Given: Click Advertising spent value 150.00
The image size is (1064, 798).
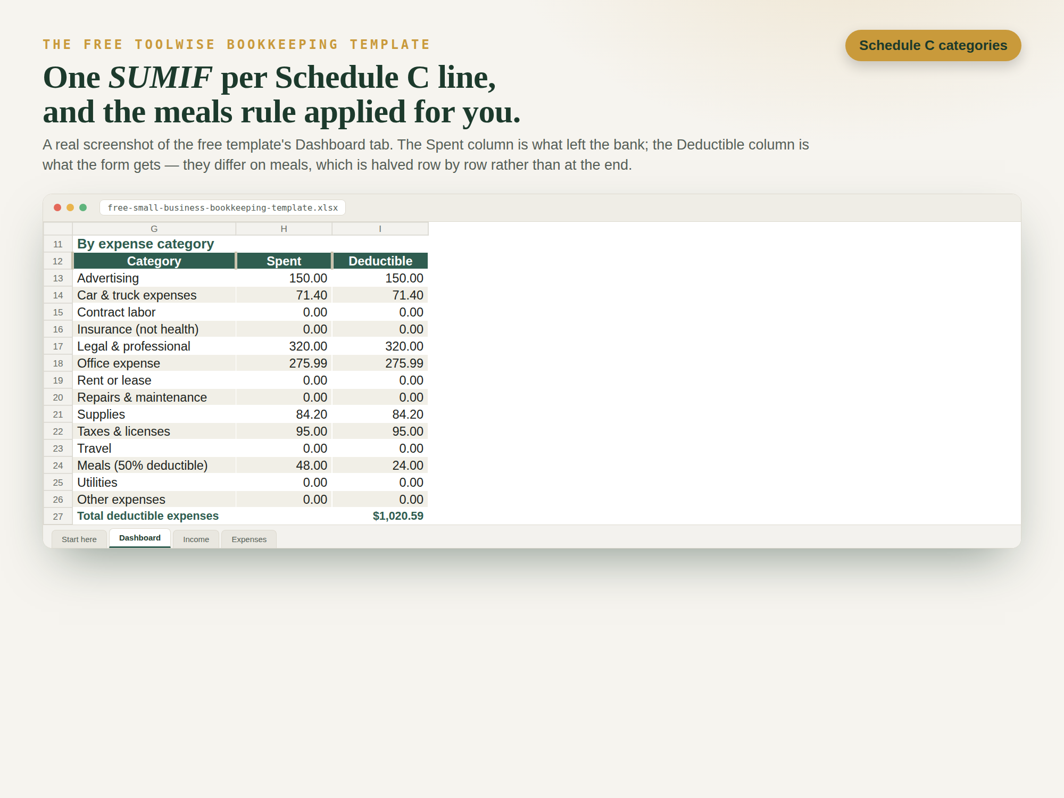Looking at the screenshot, I should point(284,278).
